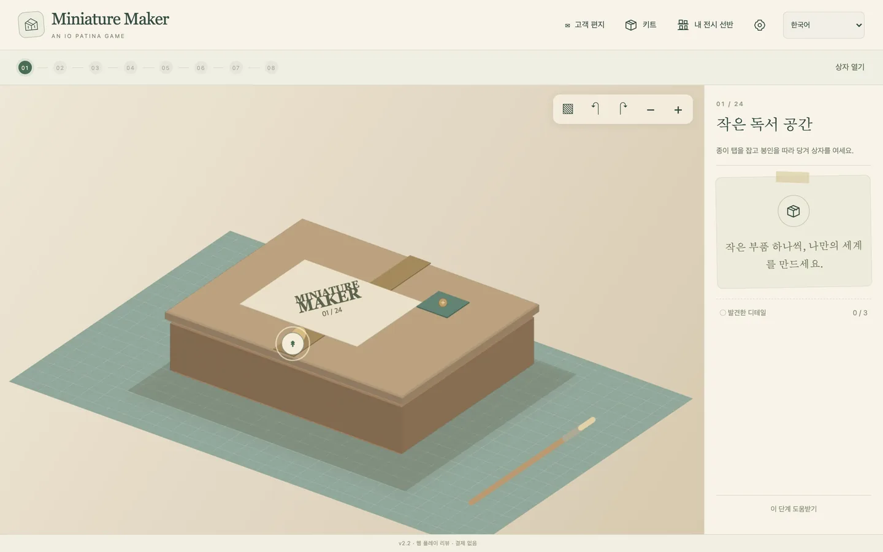Click the 0 / 3 details counter

860,313
